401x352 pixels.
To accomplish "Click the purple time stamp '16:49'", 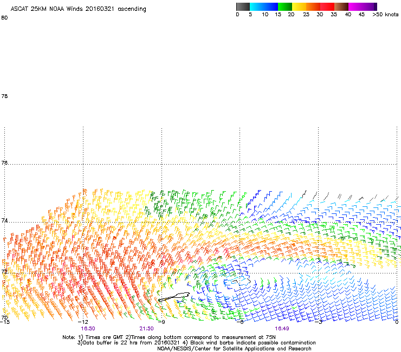I will pyautogui.click(x=282, y=329).
